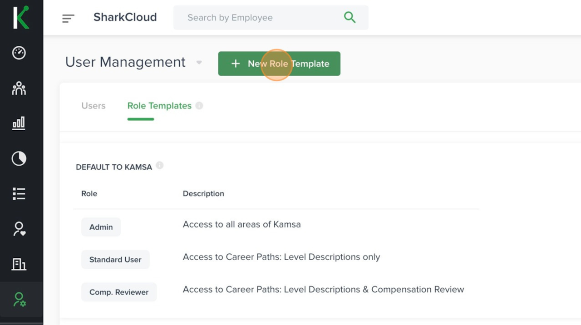The image size is (581, 325).
Task: Open the bar chart icon in sidebar
Action: [x=19, y=123]
